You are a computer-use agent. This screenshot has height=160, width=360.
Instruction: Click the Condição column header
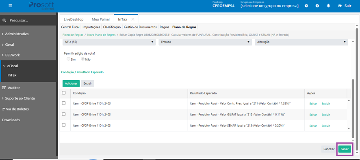click(x=79, y=93)
